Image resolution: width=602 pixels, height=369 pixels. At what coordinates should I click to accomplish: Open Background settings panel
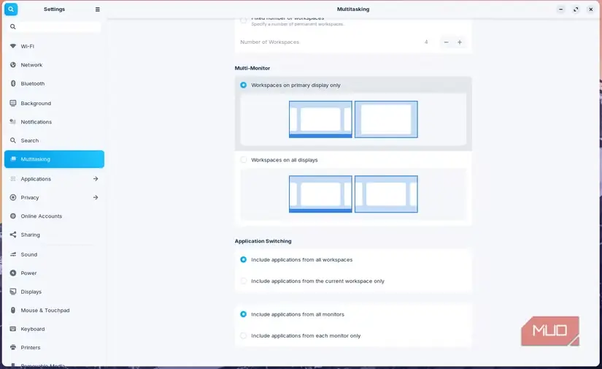[x=54, y=103]
